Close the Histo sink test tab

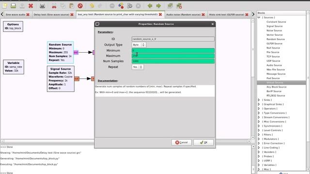pos(247,14)
